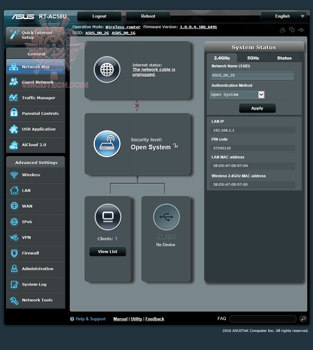Image resolution: width=313 pixels, height=350 pixels.
Task: Click the network cable is unplugged link
Action: [154, 72]
